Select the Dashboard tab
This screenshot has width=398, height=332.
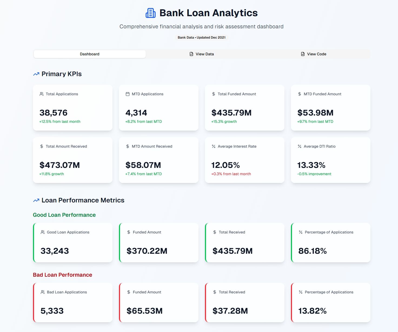tap(89, 54)
